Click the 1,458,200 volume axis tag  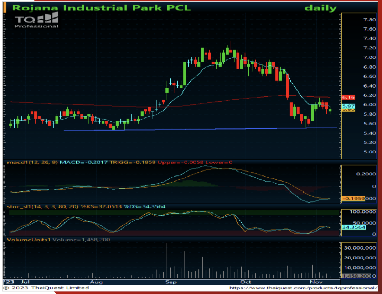[356, 276]
